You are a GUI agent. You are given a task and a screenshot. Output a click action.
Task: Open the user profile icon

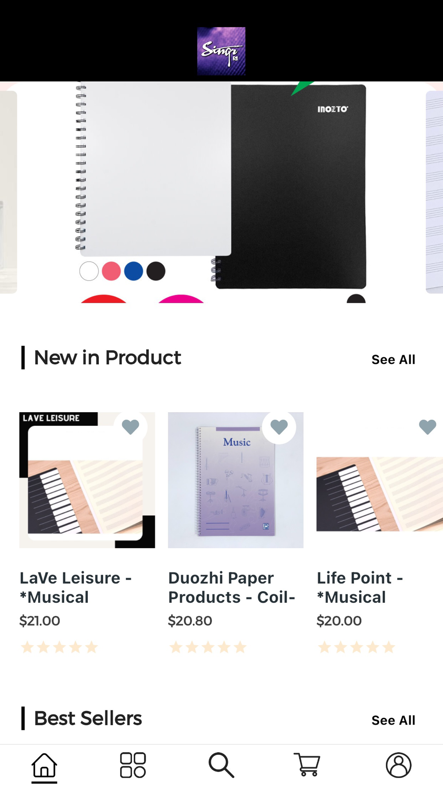click(x=399, y=765)
